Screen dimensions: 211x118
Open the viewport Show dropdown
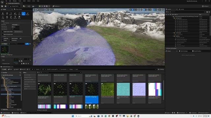pyautogui.click(x=52, y=10)
